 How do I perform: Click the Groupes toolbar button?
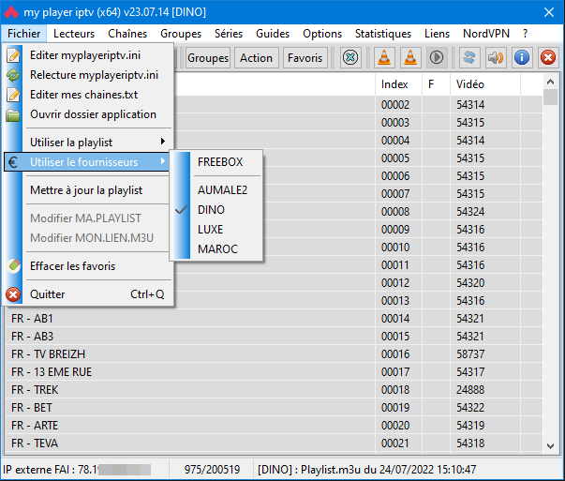click(208, 58)
